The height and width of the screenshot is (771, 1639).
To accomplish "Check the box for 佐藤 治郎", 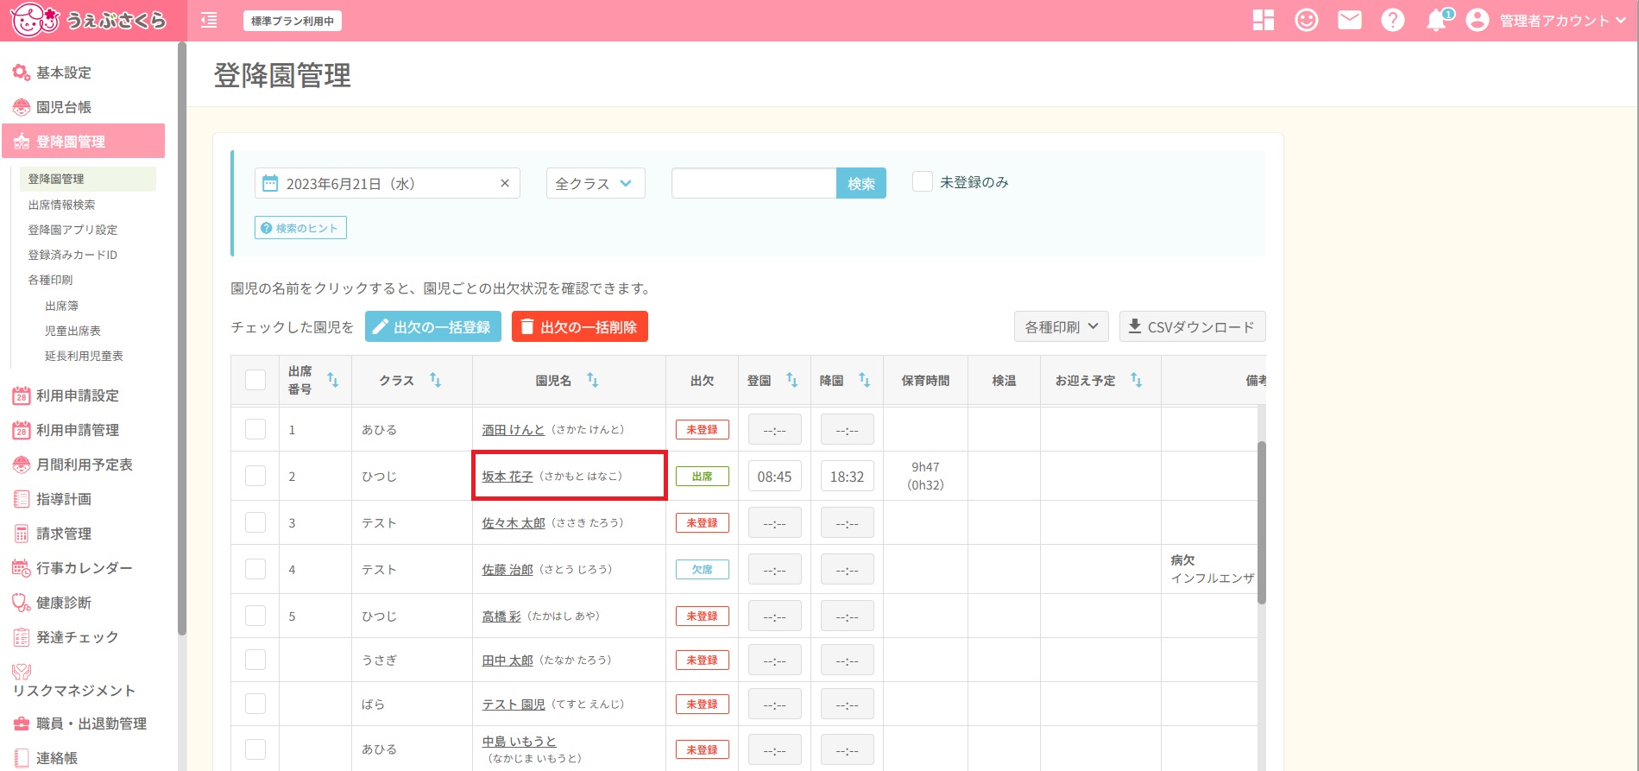I will (x=255, y=569).
